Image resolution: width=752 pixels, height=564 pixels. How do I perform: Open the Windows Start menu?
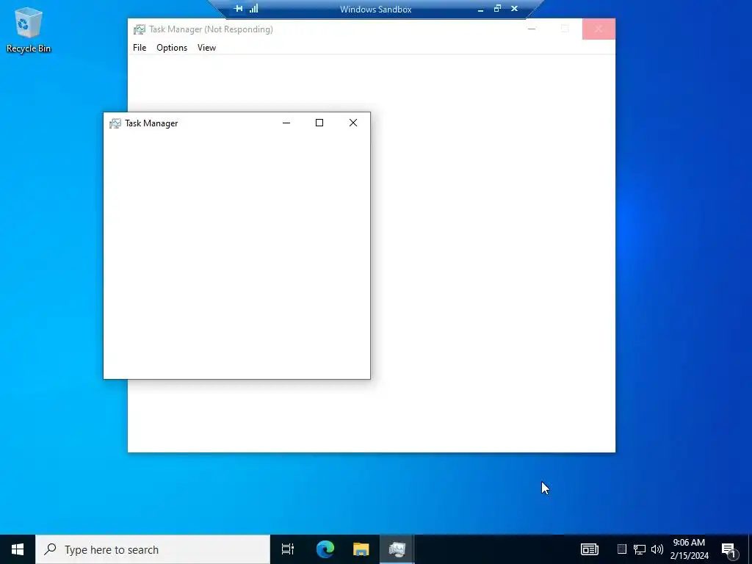(x=18, y=549)
